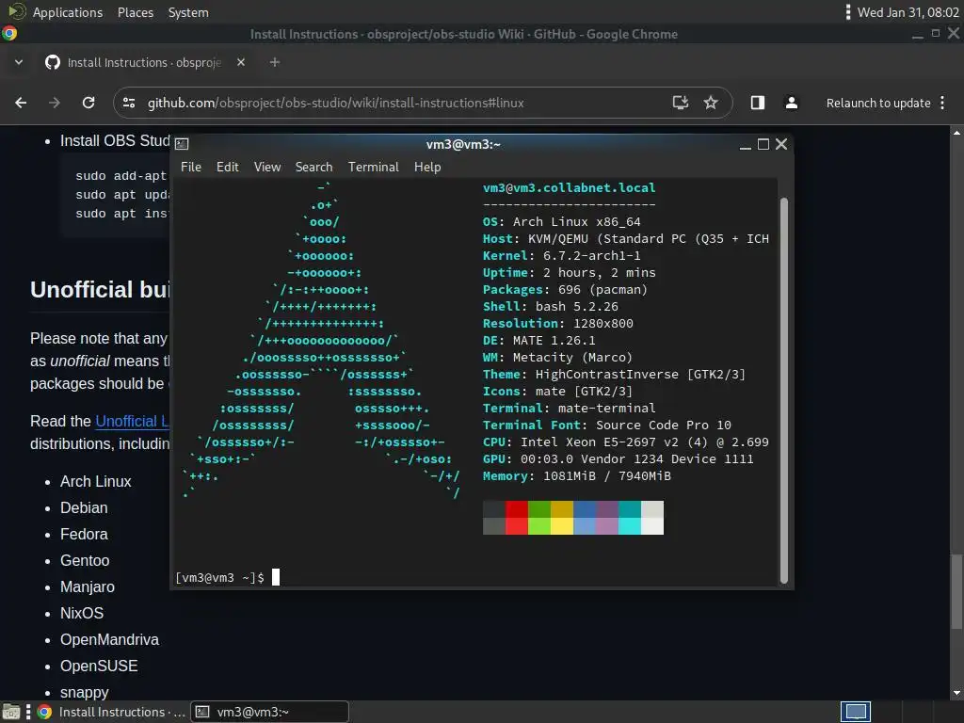Select the Install Instructions browser tab
The image size is (964, 723).
(145, 62)
